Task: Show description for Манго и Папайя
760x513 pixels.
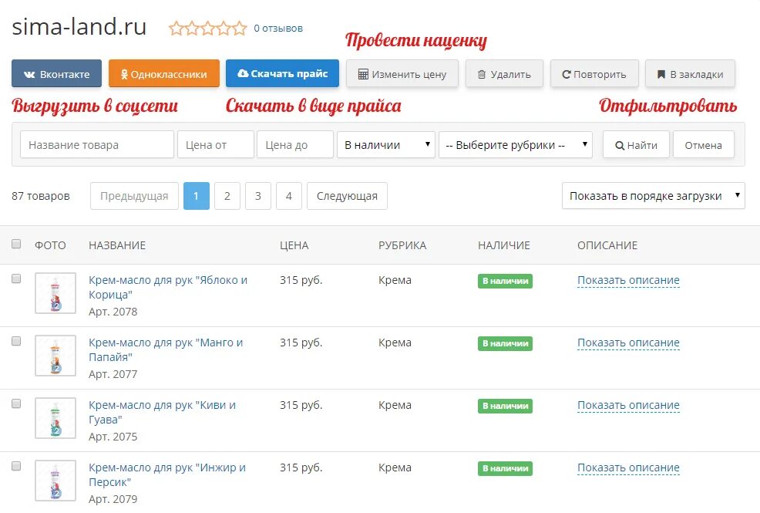Action: coord(628,343)
